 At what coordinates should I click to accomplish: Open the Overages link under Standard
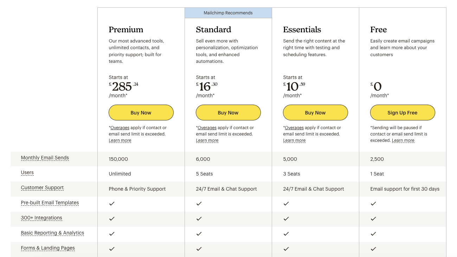pos(207,128)
